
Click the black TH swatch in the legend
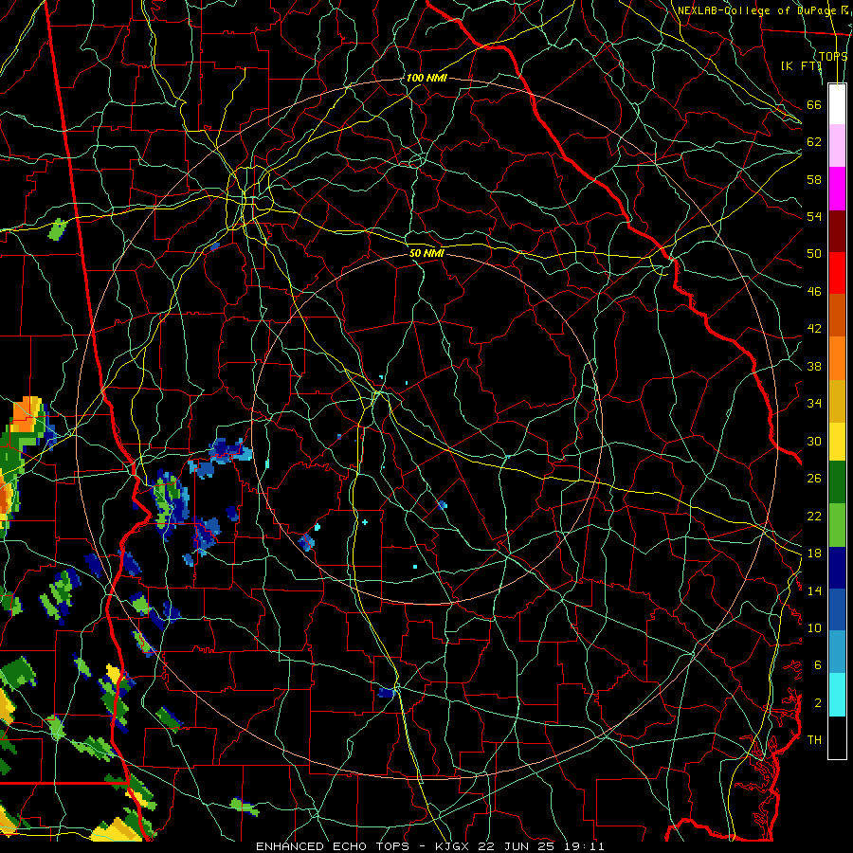pyautogui.click(x=837, y=737)
